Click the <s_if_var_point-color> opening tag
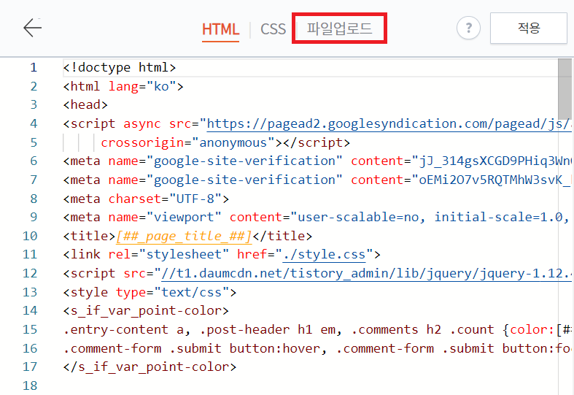The height and width of the screenshot is (395, 574). (146, 311)
